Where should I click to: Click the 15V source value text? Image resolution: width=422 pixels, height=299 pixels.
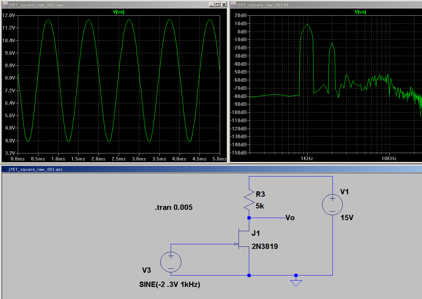pyautogui.click(x=347, y=218)
